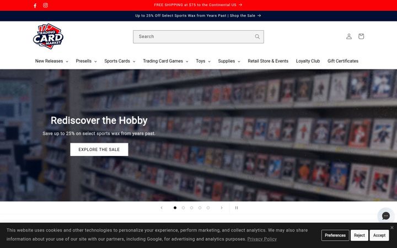
Task: Go to previous slide arrow
Action: click(162, 208)
